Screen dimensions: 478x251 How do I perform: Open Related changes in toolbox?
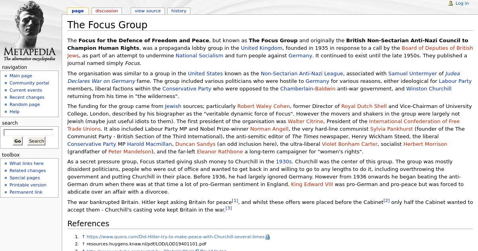[27, 171]
